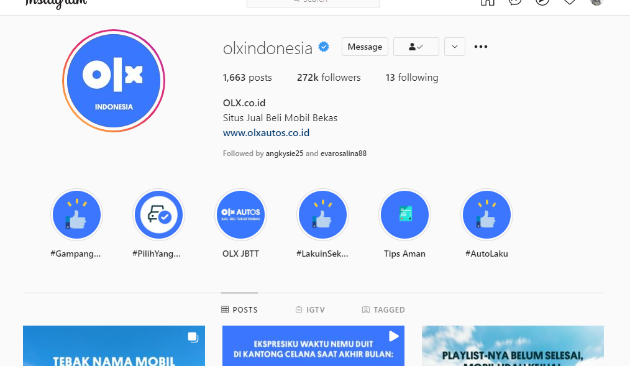Viewport: 630px width, 366px height.
Task: Select the POSTS tab
Action: [x=239, y=309]
